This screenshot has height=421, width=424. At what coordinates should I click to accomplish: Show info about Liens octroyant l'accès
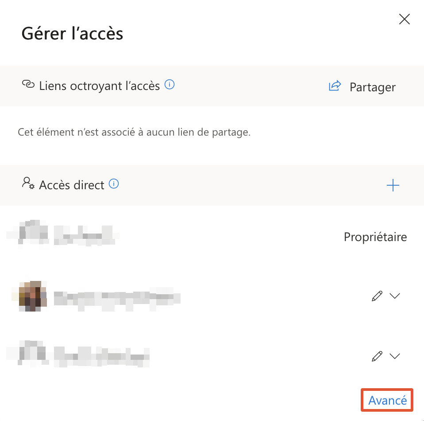170,84
